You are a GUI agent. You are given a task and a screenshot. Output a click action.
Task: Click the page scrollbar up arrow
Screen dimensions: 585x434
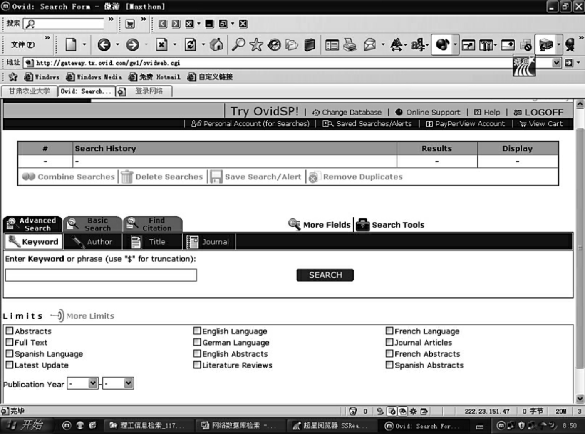pyautogui.click(x=580, y=104)
